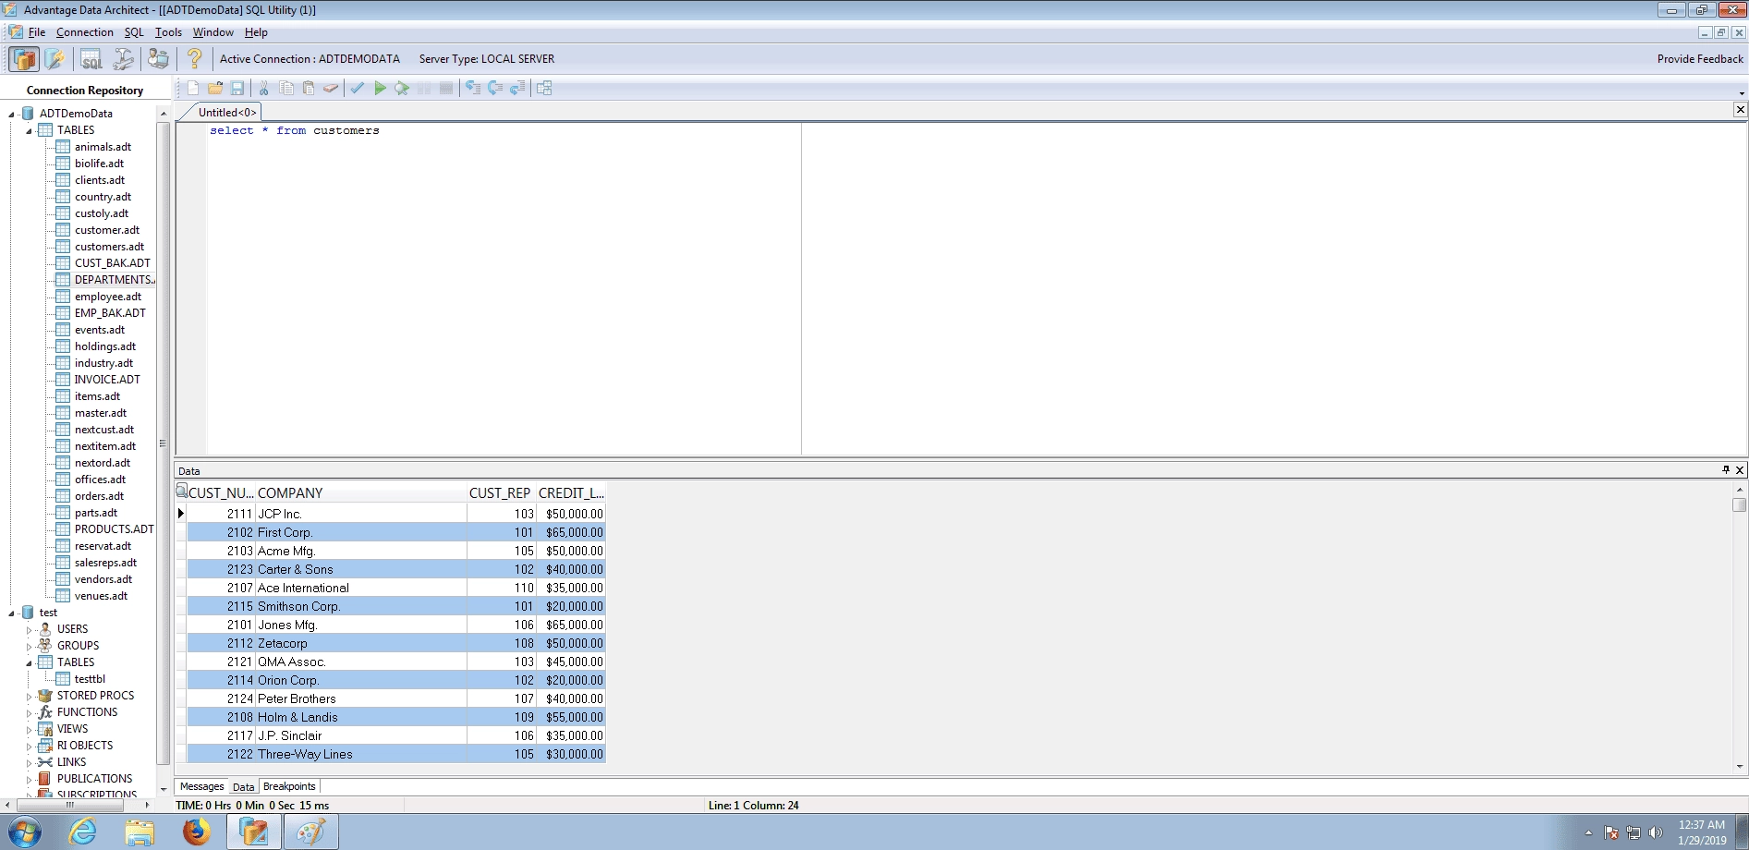Click the connect database lightning icon
The image size is (1749, 850).
click(x=55, y=59)
